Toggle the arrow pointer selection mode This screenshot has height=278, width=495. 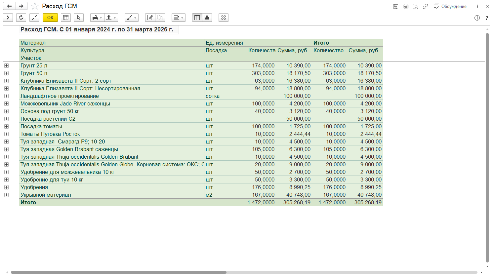pos(78,18)
